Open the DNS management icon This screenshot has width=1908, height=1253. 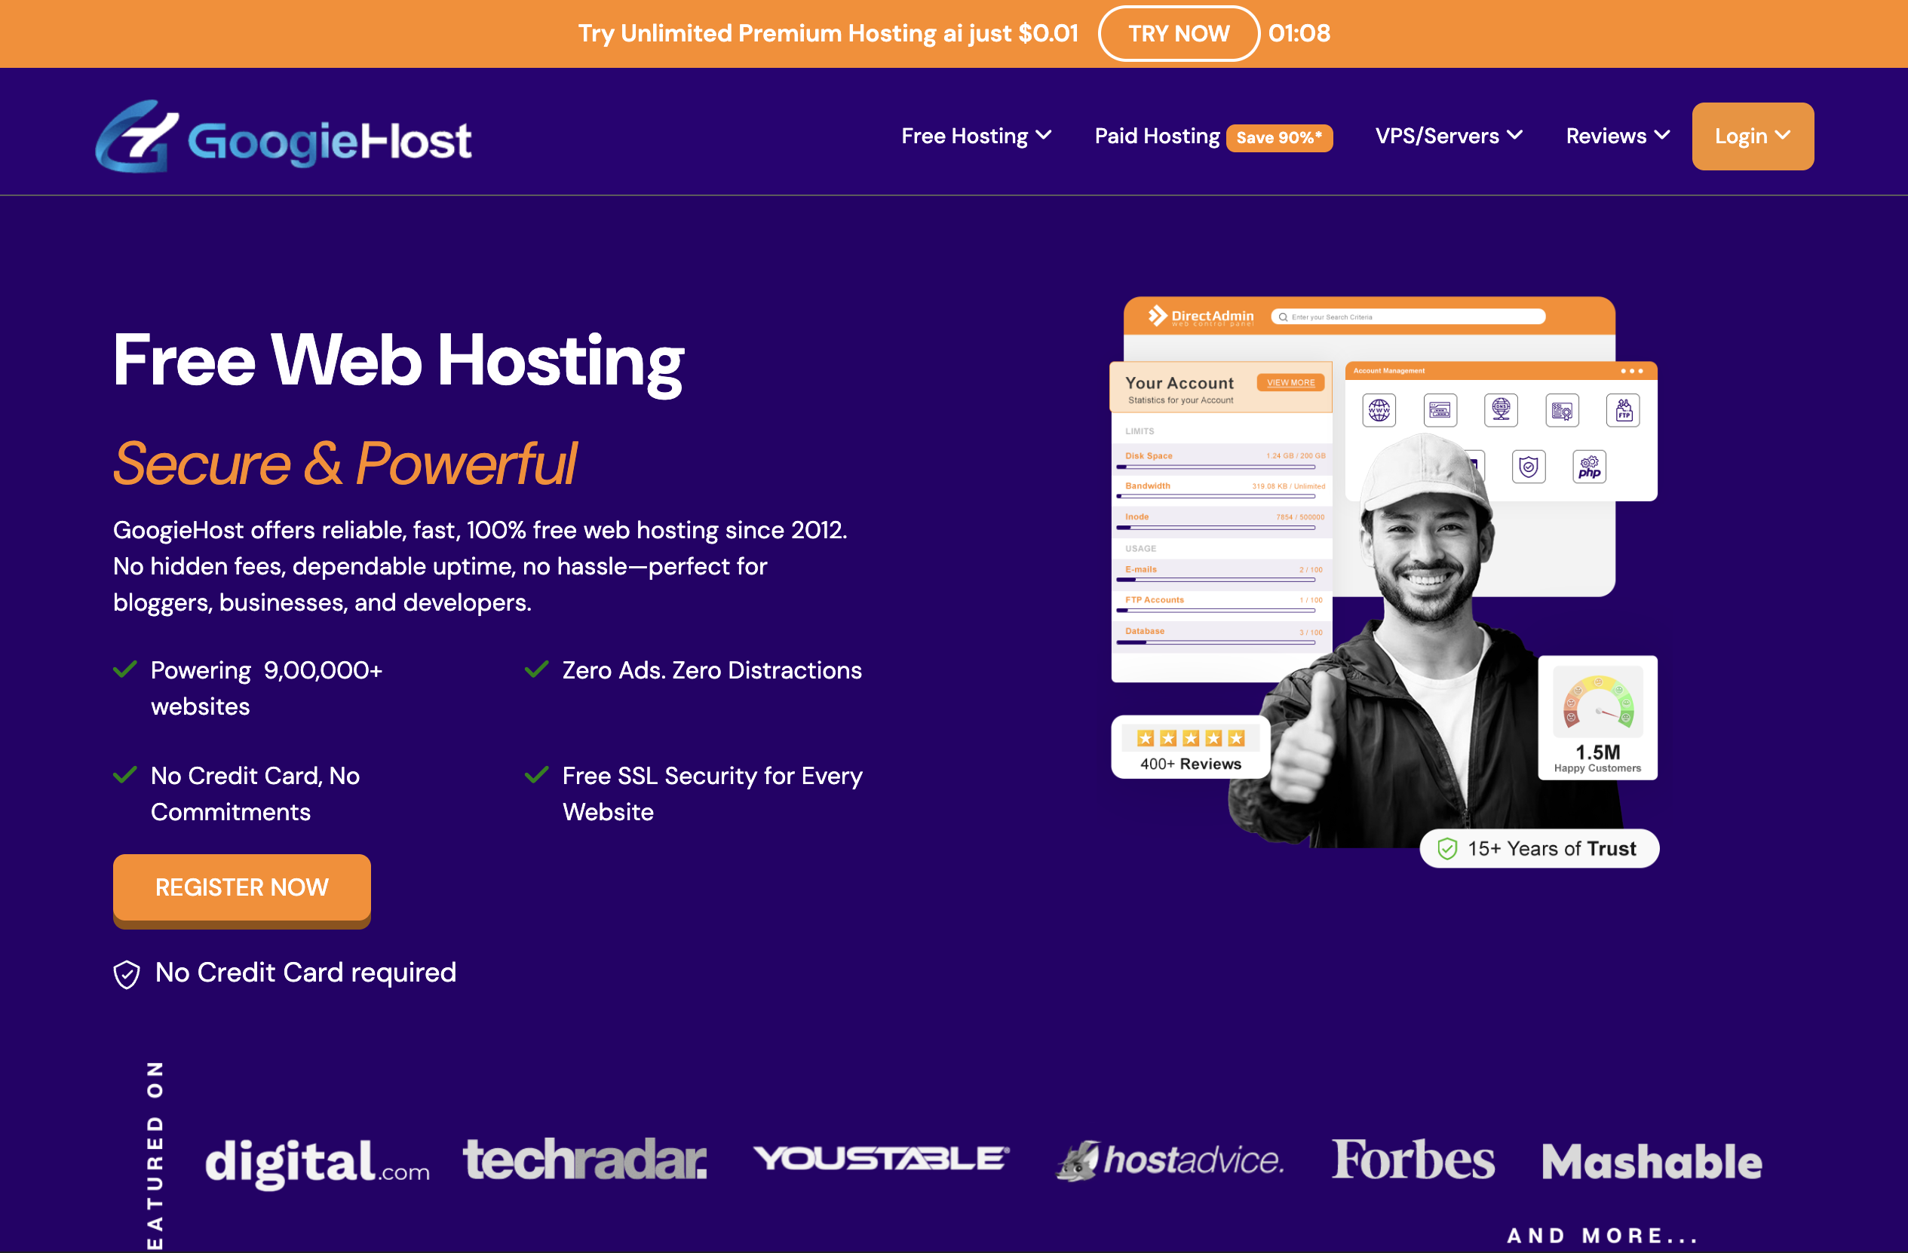click(1501, 409)
